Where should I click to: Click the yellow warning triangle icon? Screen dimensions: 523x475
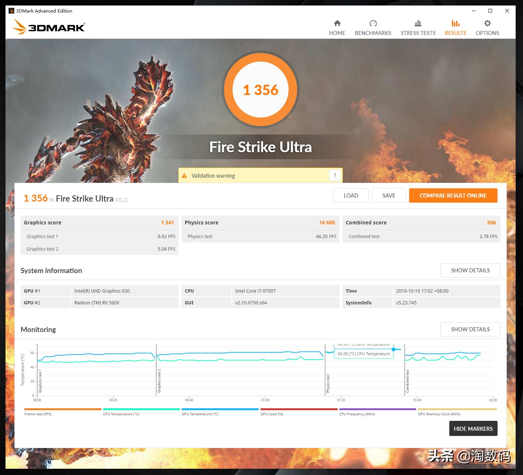(185, 175)
